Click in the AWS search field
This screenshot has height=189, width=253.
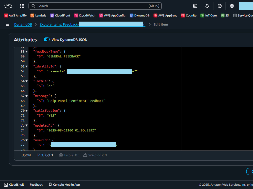coord(95,6)
